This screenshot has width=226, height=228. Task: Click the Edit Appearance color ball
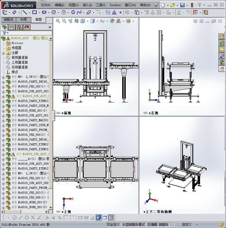coord(112,21)
